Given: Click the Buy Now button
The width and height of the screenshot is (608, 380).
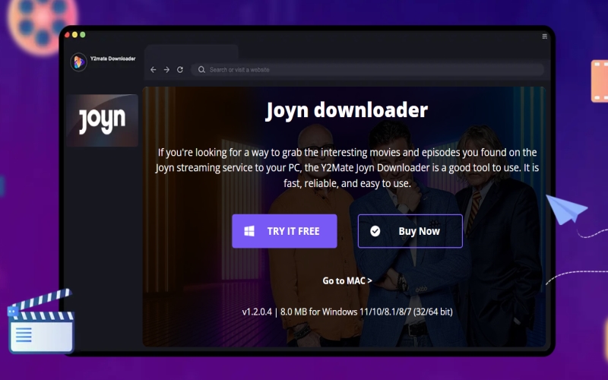Looking at the screenshot, I should click(x=410, y=231).
